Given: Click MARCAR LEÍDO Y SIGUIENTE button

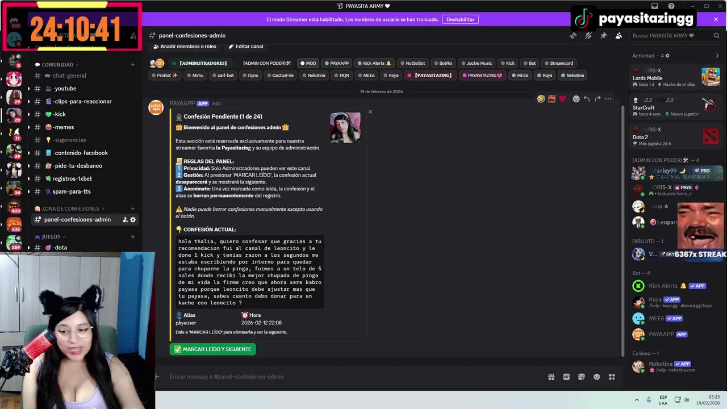Looking at the screenshot, I should 213,349.
